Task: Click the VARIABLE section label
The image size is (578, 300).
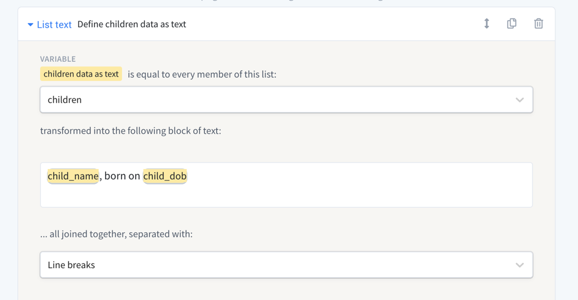Action: pyautogui.click(x=58, y=59)
